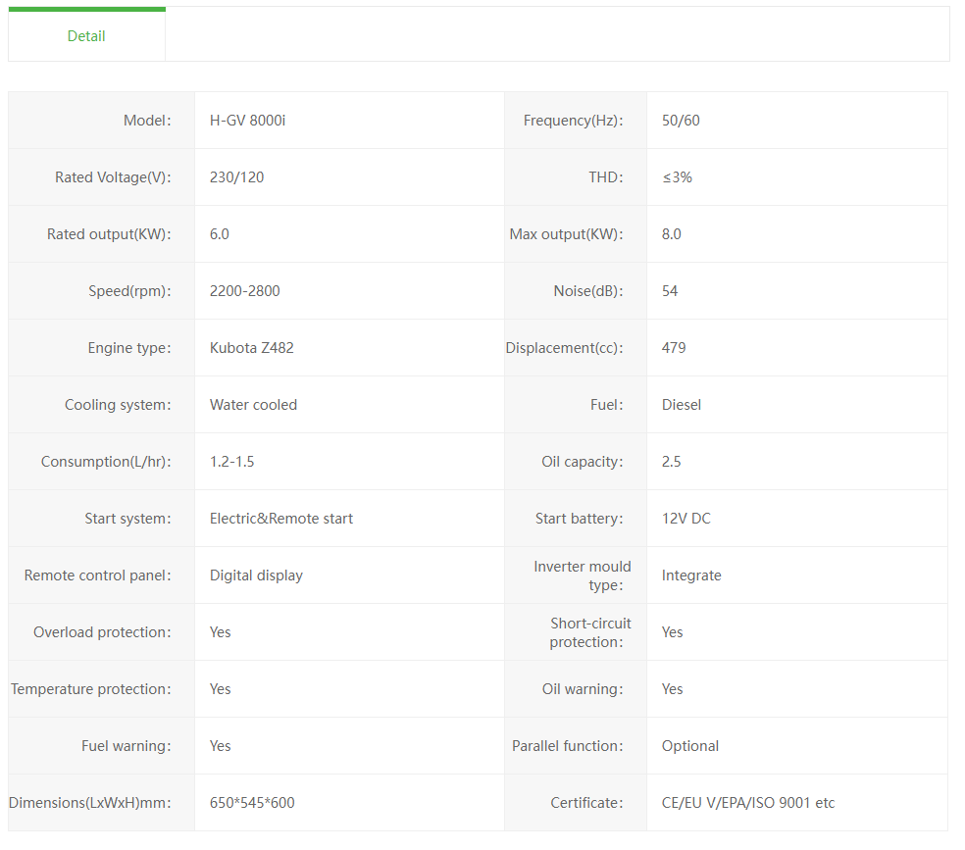Screen dimensions: 965x850
Task: Click the Speed 2200-2800 value
Action: pyautogui.click(x=244, y=291)
